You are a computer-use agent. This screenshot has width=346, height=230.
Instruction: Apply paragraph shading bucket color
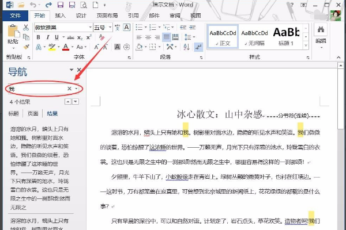click(139, 47)
